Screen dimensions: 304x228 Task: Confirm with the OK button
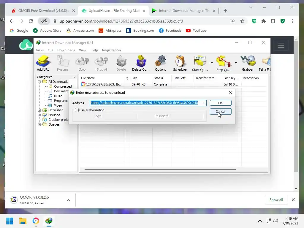(x=221, y=103)
